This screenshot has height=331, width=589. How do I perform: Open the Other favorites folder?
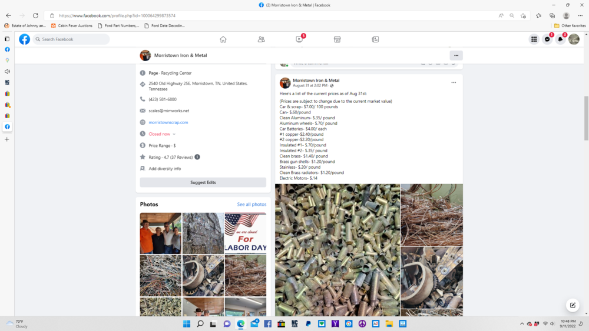tap(570, 26)
